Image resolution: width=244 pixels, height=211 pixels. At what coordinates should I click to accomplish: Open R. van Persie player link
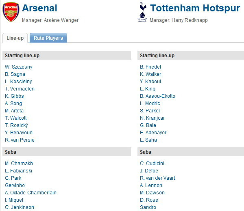click(x=20, y=140)
